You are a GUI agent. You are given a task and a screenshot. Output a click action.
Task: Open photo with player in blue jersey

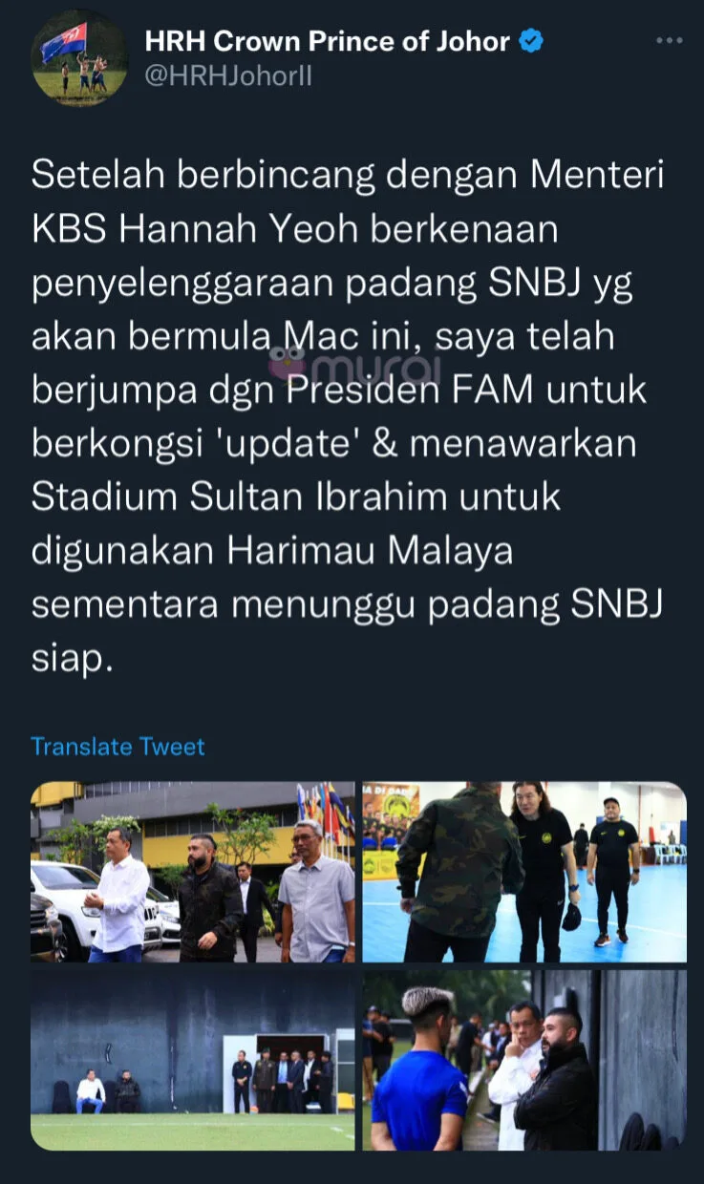(524, 1060)
